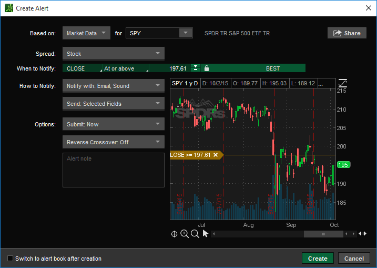Open Send: Selected Fields dropdown

point(114,104)
